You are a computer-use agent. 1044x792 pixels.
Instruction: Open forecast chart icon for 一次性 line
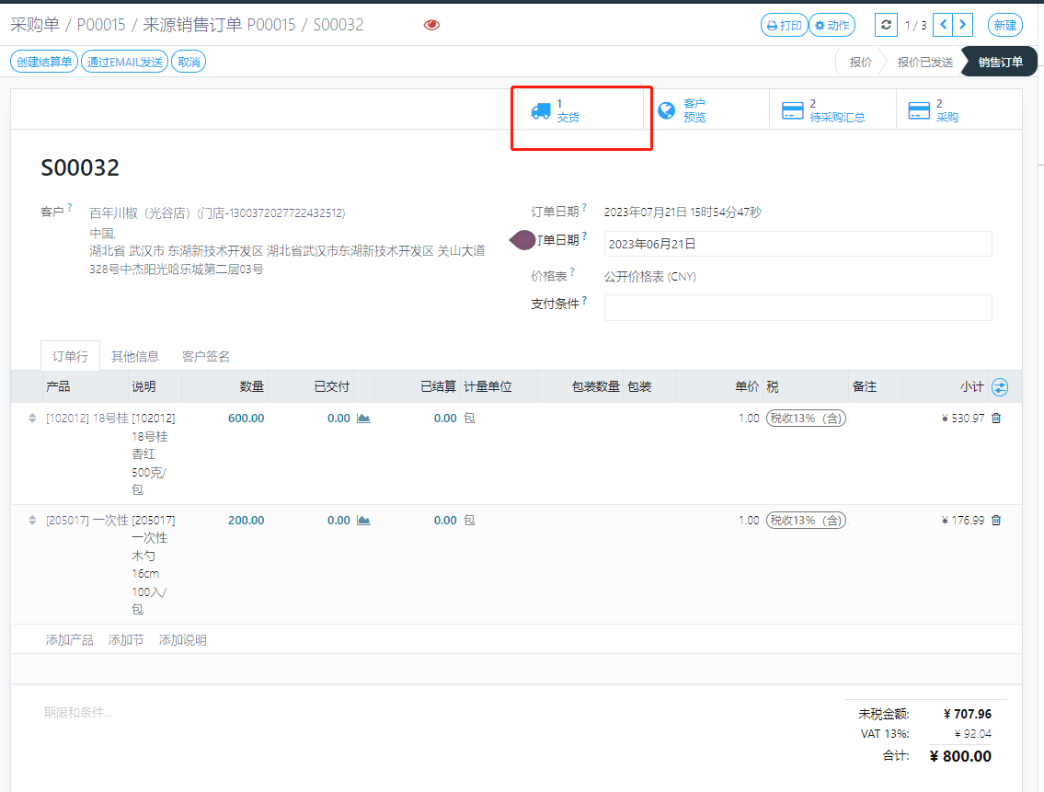tap(363, 520)
